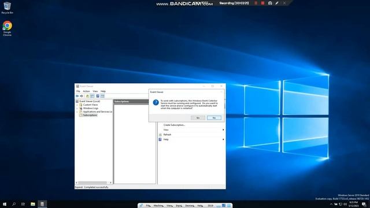Open View submenu in Actions pane
This screenshot has height=208, width=370.
191,129
